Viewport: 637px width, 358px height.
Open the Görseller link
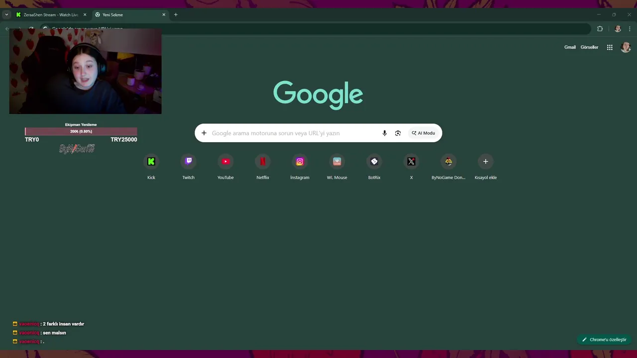(589, 47)
